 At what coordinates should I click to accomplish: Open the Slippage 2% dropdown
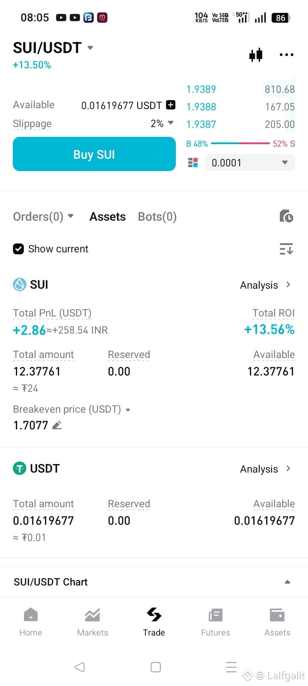click(x=162, y=124)
